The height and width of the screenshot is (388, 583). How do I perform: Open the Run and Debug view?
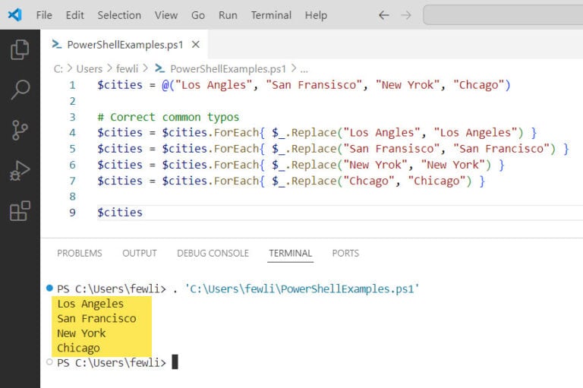20,171
